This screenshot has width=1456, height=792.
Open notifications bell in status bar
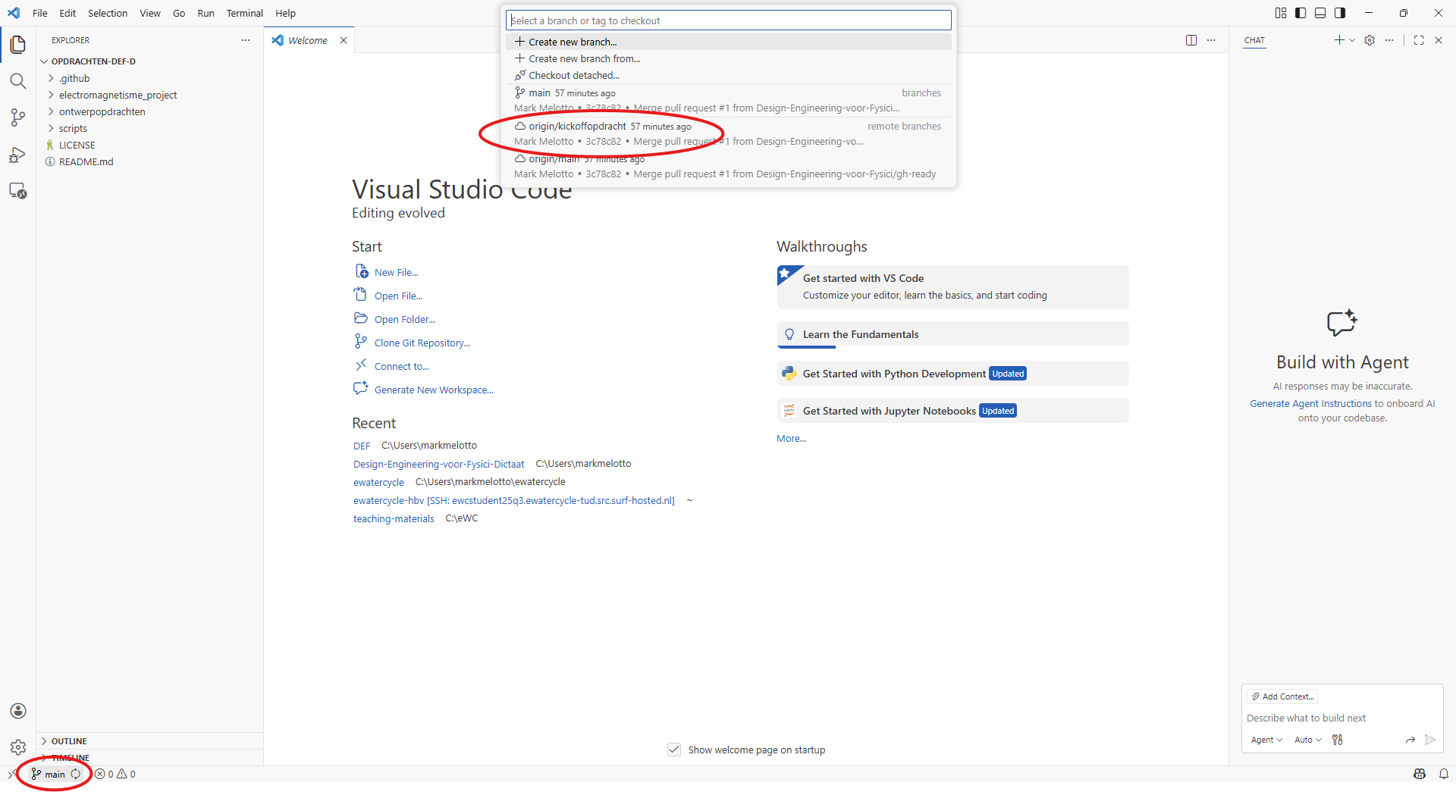pyautogui.click(x=1444, y=774)
